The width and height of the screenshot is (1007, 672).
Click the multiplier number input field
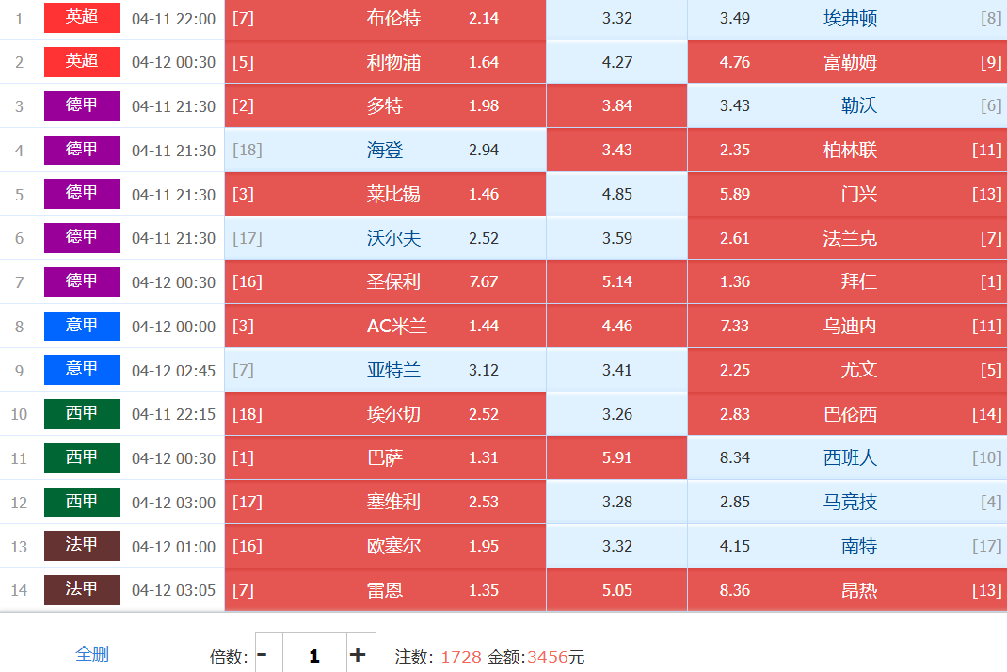[314, 655]
